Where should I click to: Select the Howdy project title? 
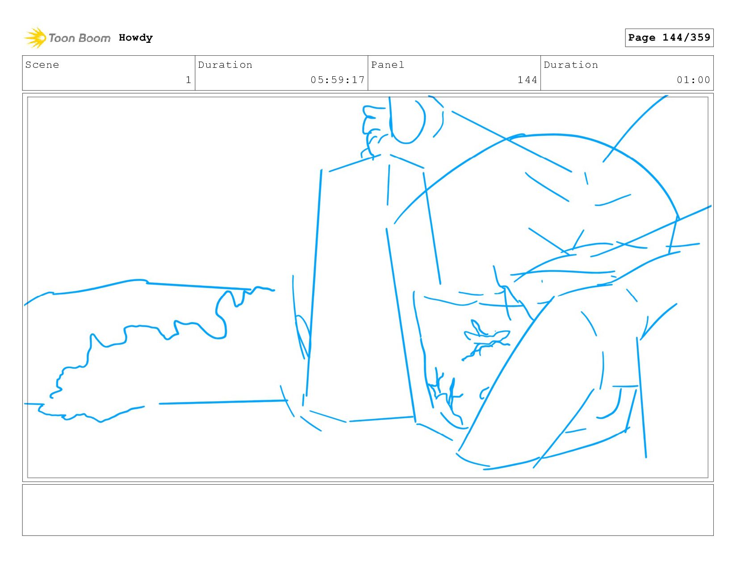[136, 38]
